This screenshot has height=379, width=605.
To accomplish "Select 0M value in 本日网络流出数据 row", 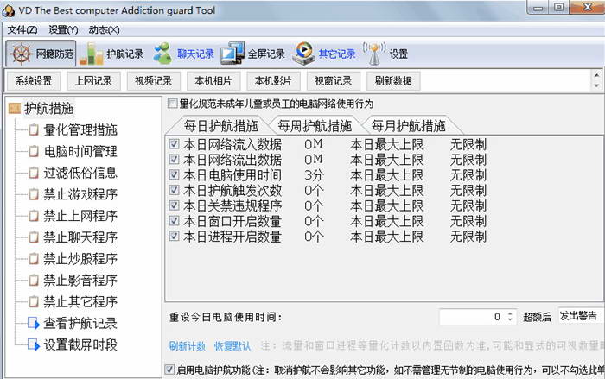I will coord(313,160).
